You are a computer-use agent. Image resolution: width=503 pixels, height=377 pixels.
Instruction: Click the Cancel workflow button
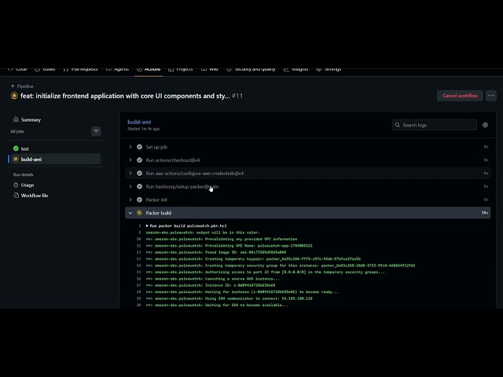tap(460, 96)
